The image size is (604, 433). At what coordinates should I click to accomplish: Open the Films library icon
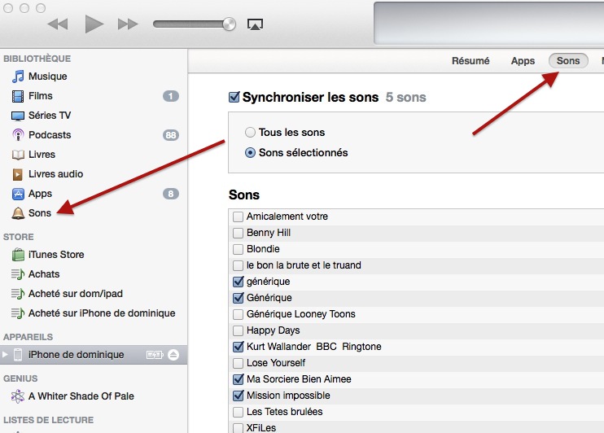tap(18, 96)
